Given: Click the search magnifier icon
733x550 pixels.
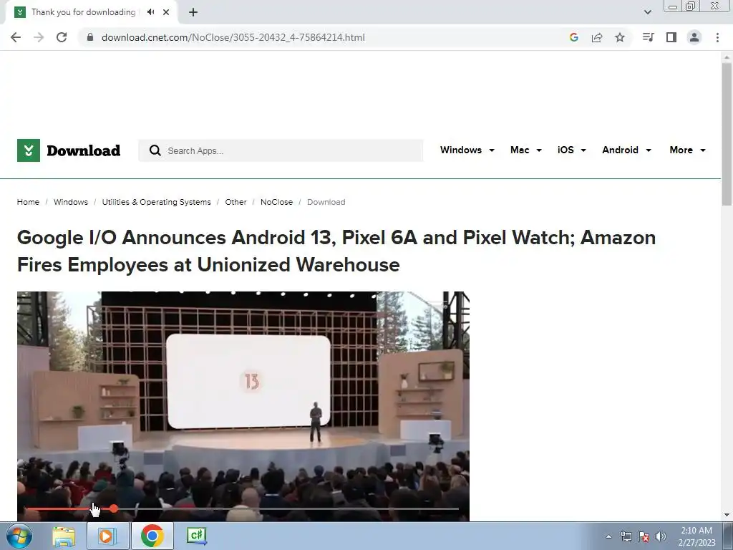Looking at the screenshot, I should tap(155, 150).
